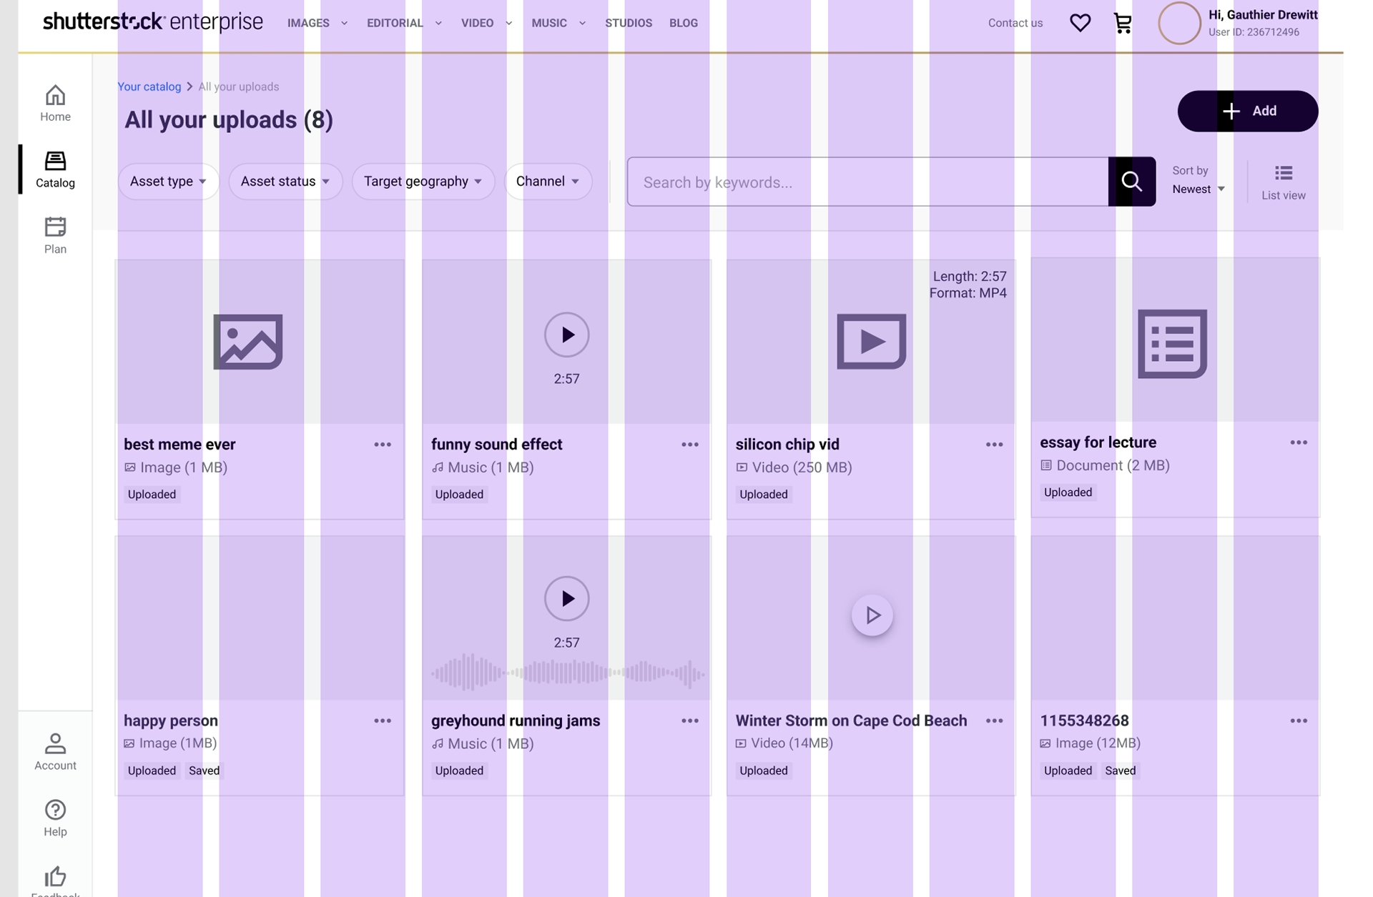The image size is (1373, 897).
Task: Open more options for best meme ever
Action: (x=383, y=445)
